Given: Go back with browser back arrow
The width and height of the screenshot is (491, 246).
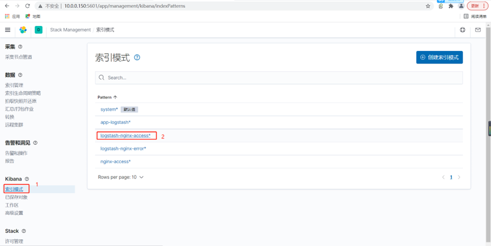Looking at the screenshot, I should (x=7, y=6).
